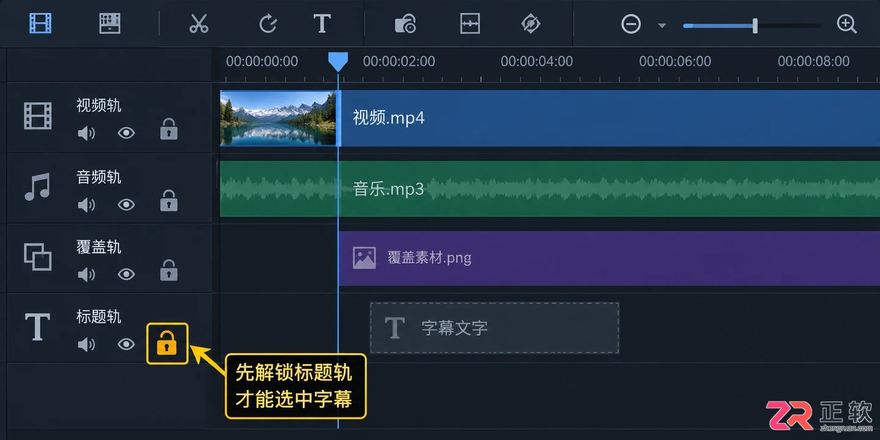Toggle visibility of 音频轨 track
Image resolution: width=880 pixels, height=440 pixels.
coord(126,204)
